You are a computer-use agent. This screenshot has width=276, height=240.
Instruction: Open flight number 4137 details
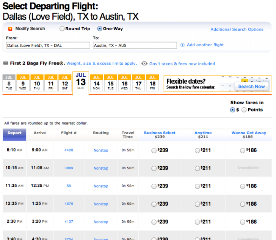pyautogui.click(x=69, y=222)
